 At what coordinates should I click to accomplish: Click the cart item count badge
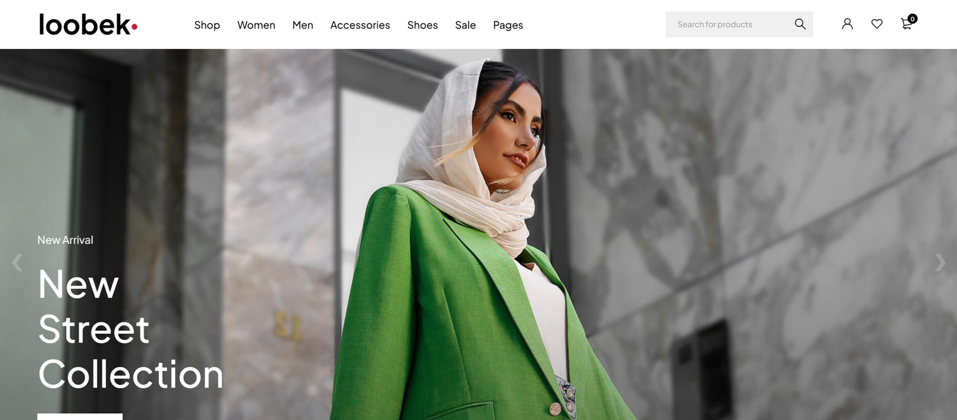coord(912,19)
